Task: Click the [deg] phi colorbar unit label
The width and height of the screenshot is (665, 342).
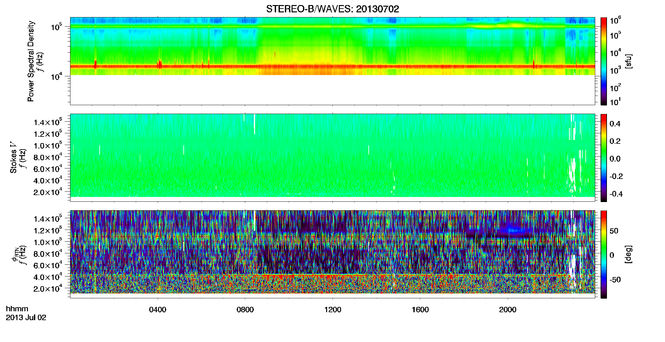Action: coord(628,254)
